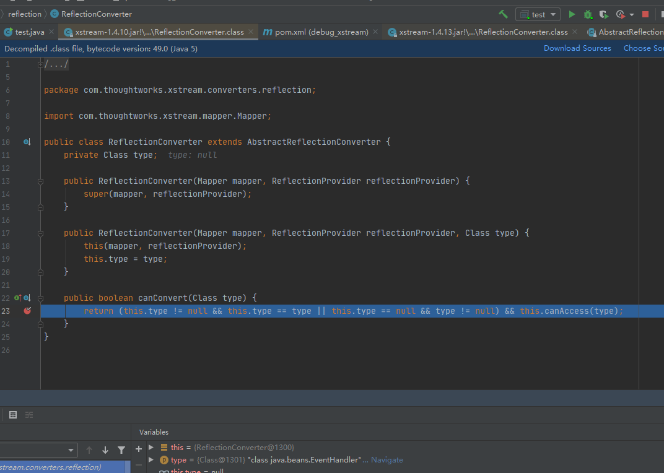Click the ReflectionConverter class icon in the breadcrumb

click(55, 14)
